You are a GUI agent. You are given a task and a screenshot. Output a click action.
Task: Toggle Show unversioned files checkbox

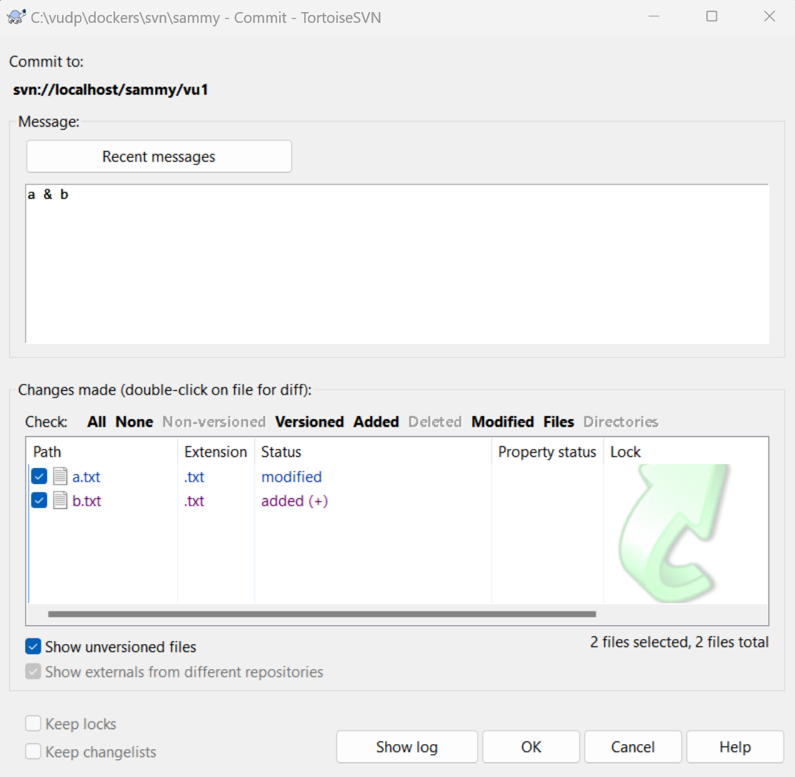click(33, 647)
